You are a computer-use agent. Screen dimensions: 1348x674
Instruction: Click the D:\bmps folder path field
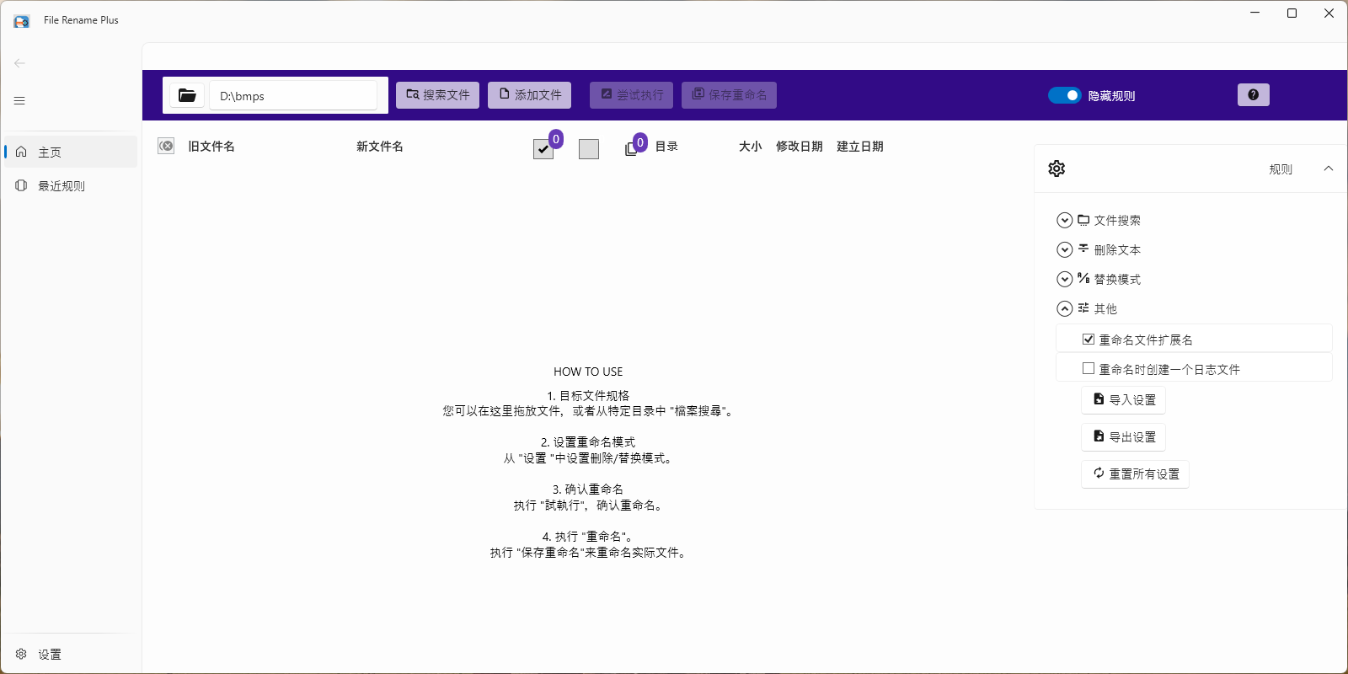[293, 96]
